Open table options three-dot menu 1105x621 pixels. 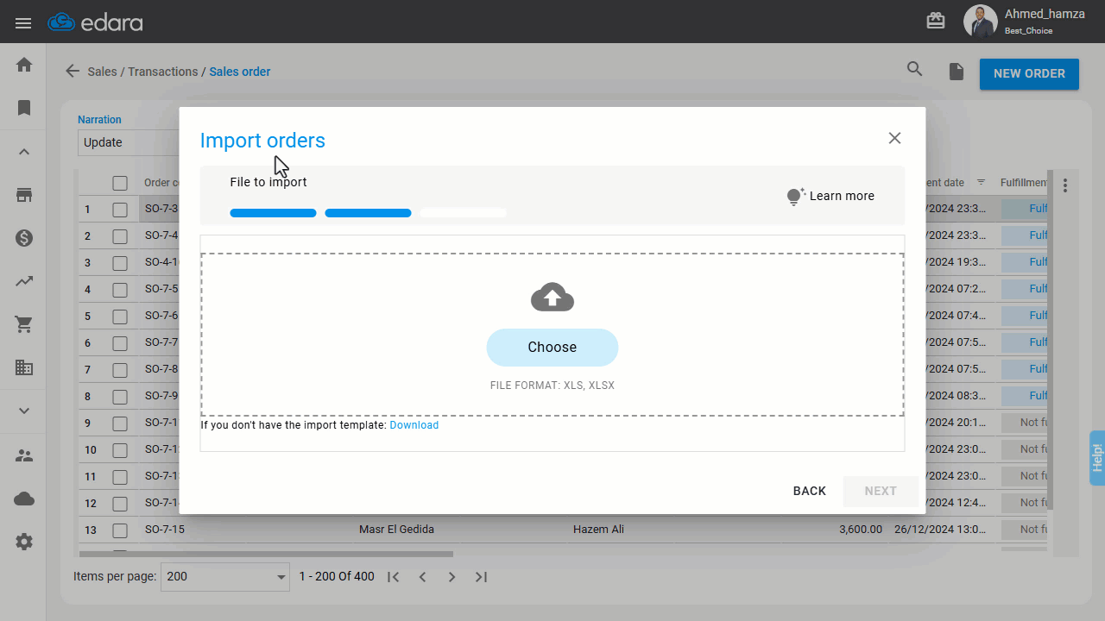click(x=1065, y=185)
